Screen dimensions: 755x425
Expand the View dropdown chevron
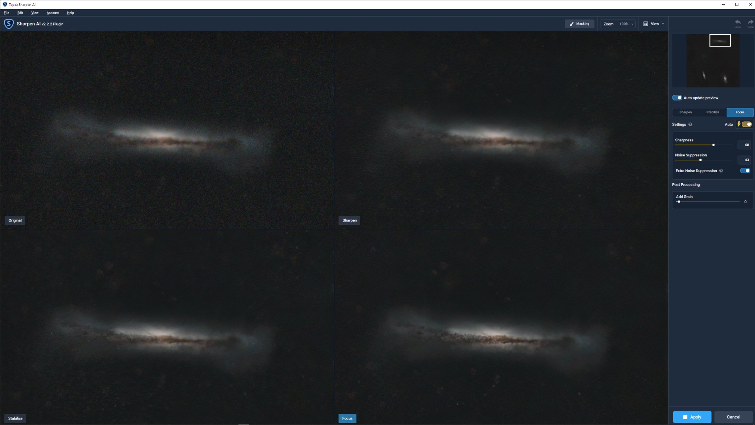(663, 24)
